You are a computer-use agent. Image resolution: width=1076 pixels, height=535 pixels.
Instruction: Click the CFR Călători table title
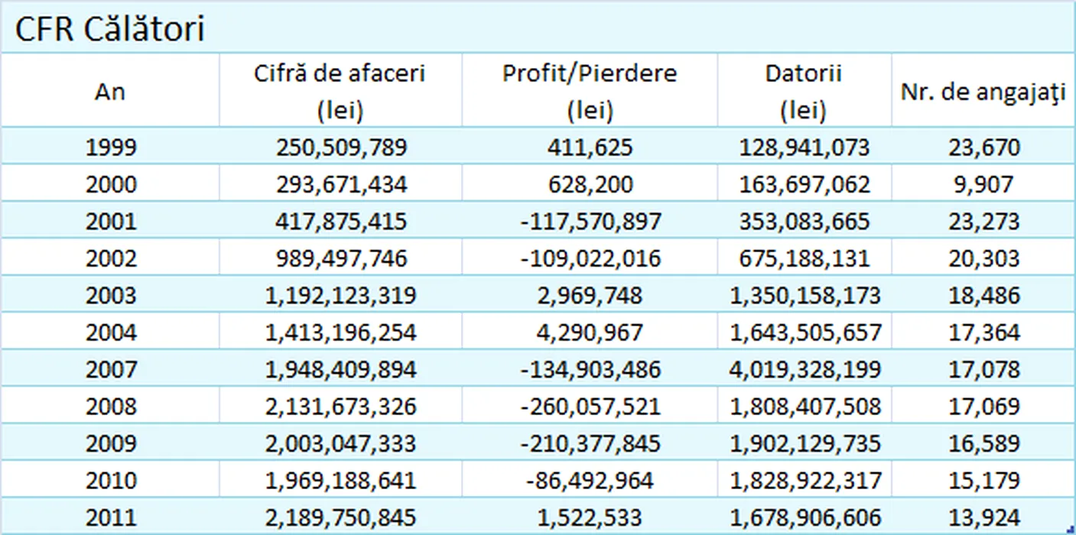click(x=111, y=29)
